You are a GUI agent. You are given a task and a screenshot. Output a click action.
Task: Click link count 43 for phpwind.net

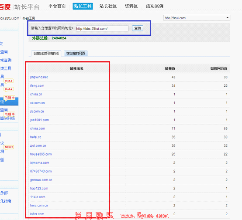click(x=173, y=77)
